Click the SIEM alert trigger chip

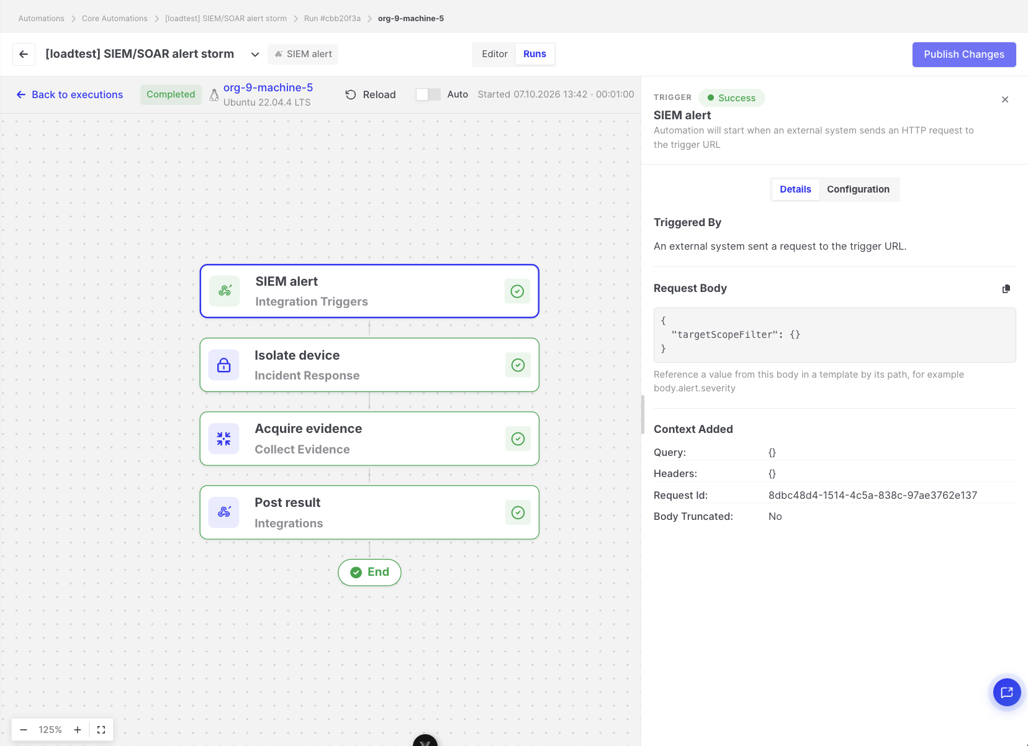(x=303, y=54)
